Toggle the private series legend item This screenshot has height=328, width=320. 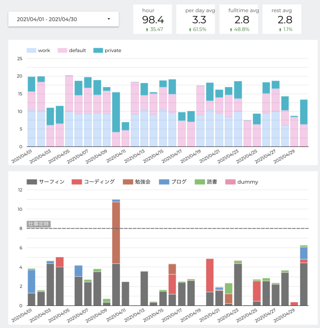coord(107,50)
